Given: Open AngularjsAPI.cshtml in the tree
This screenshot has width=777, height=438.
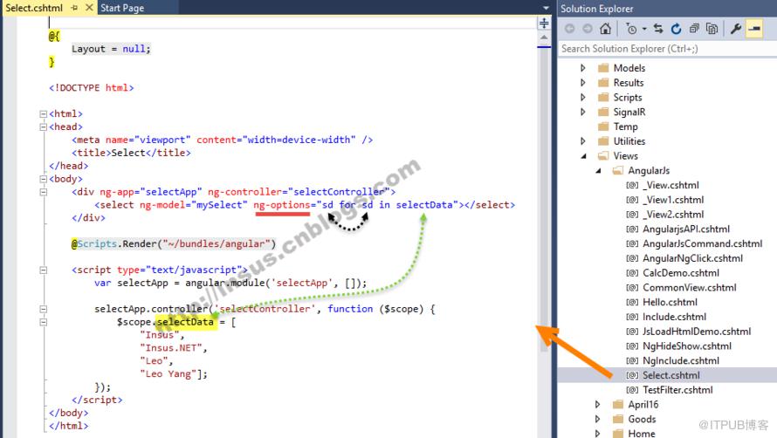Looking at the screenshot, I should 686,229.
